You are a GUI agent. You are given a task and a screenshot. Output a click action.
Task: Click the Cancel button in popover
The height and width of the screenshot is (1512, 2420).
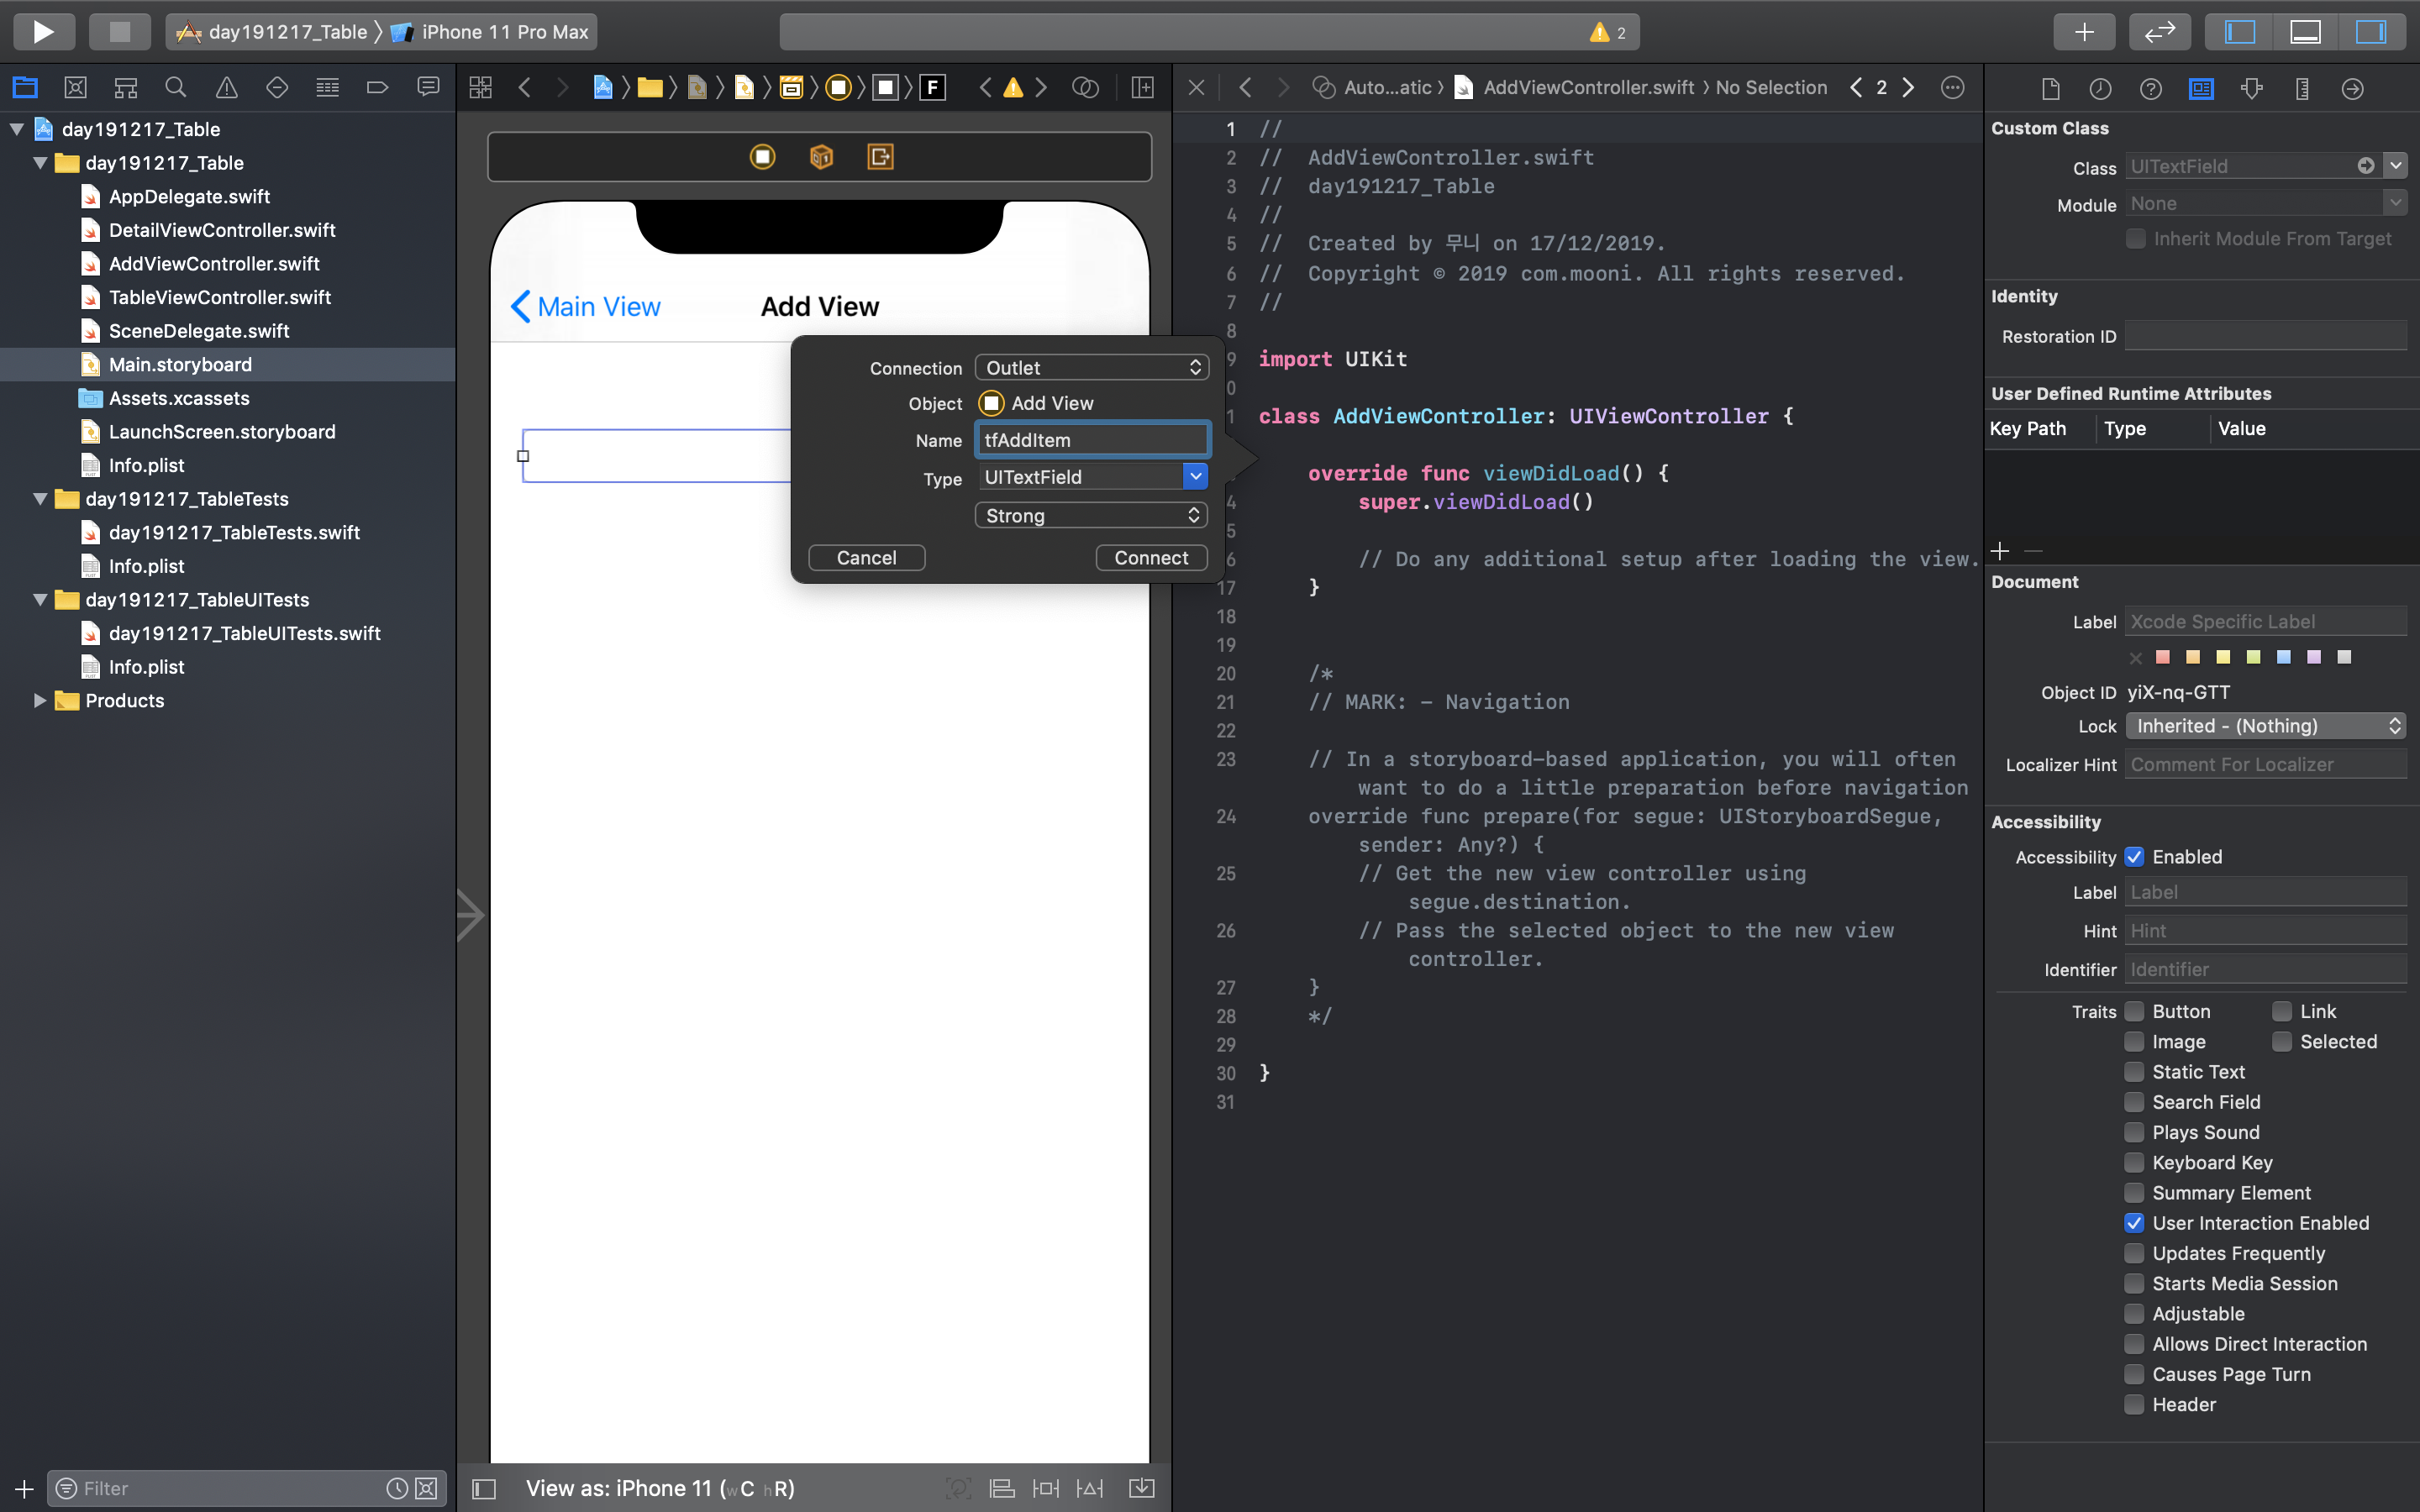866,558
